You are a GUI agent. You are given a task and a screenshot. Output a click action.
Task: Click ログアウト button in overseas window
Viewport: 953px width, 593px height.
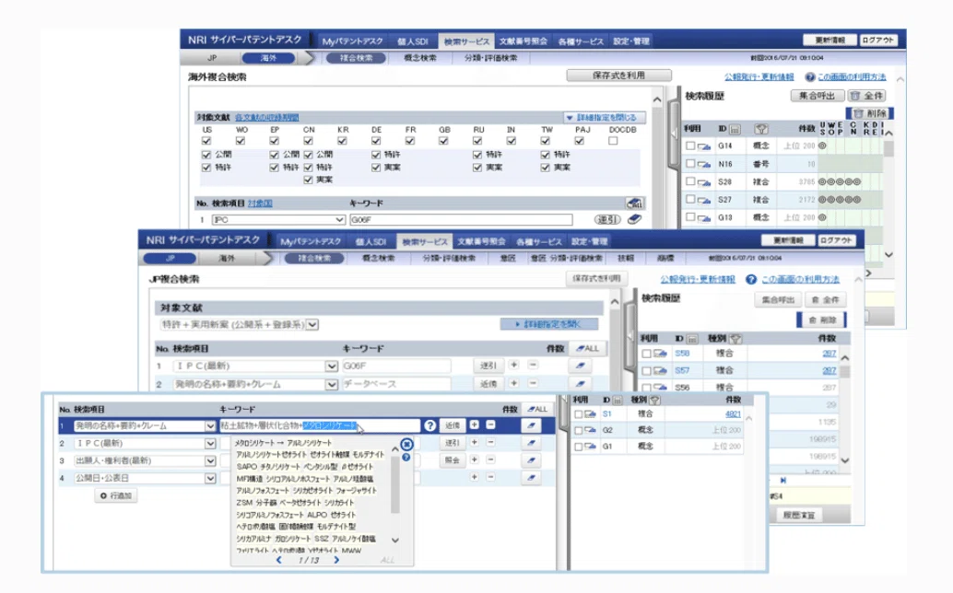[879, 41]
